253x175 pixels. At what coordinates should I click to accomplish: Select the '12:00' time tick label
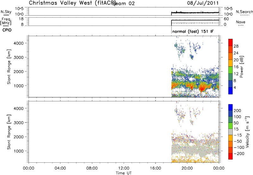124,168
